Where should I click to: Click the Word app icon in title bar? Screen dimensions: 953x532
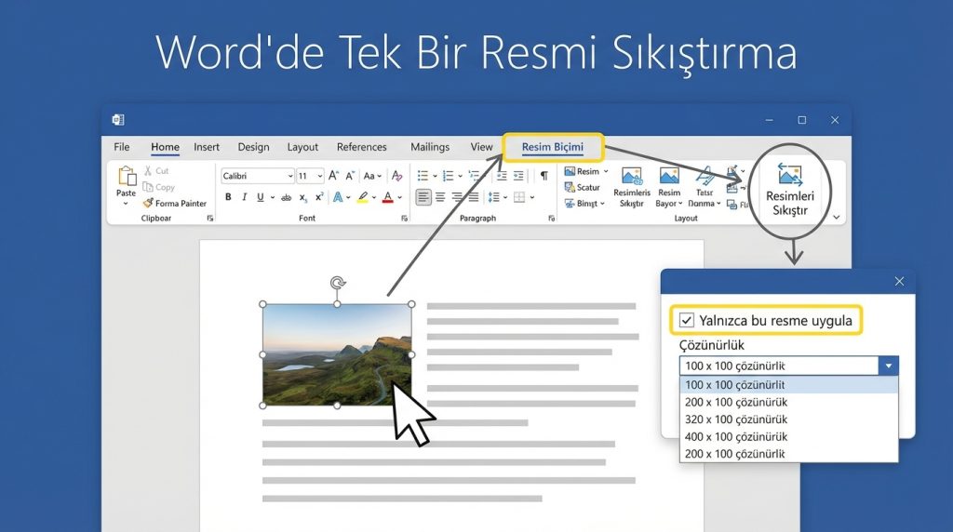pyautogui.click(x=118, y=120)
